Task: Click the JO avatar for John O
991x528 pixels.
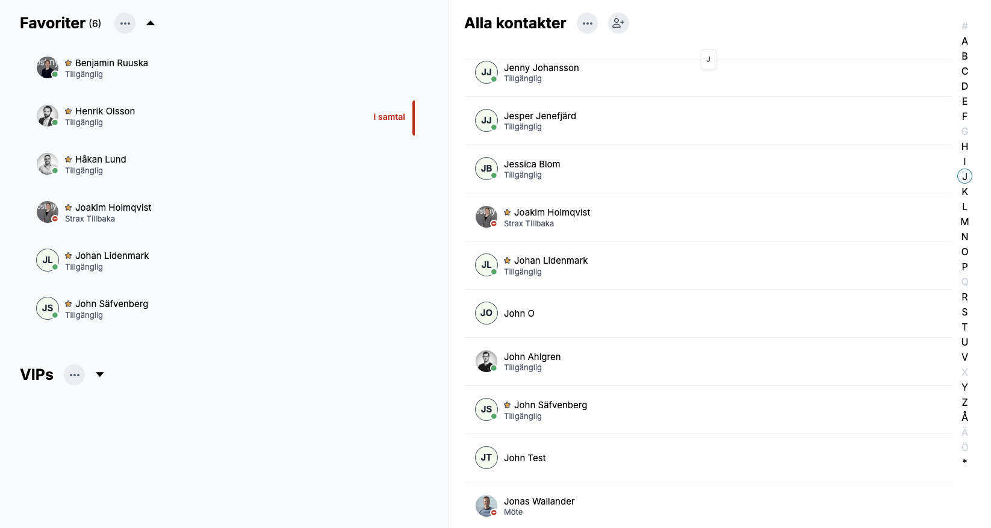Action: pos(486,313)
